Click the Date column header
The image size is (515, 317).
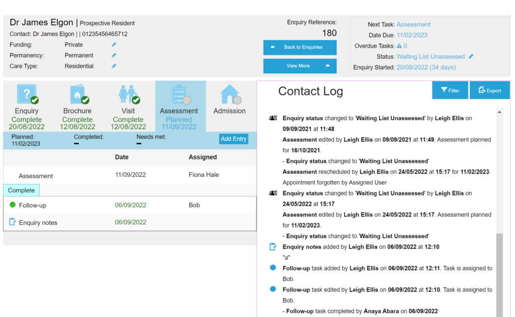pyautogui.click(x=122, y=157)
